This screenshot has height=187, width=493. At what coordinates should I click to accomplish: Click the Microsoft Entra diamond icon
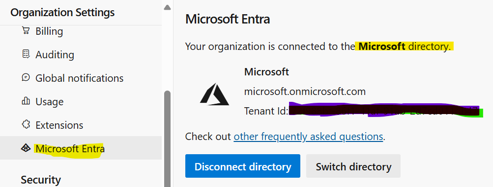(x=26, y=148)
